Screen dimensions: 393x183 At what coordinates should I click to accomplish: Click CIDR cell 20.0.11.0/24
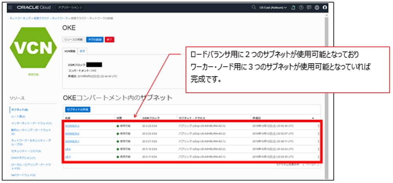point(150,157)
